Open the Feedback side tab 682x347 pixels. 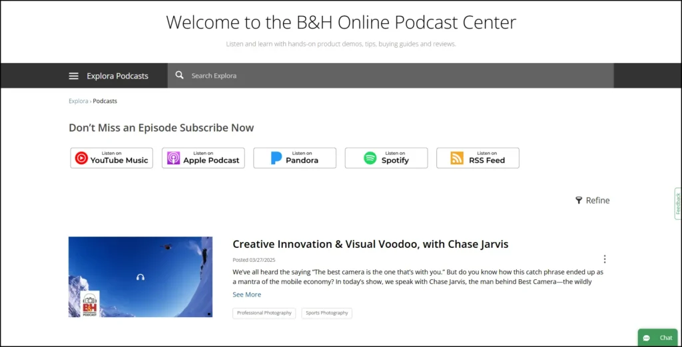(x=677, y=203)
